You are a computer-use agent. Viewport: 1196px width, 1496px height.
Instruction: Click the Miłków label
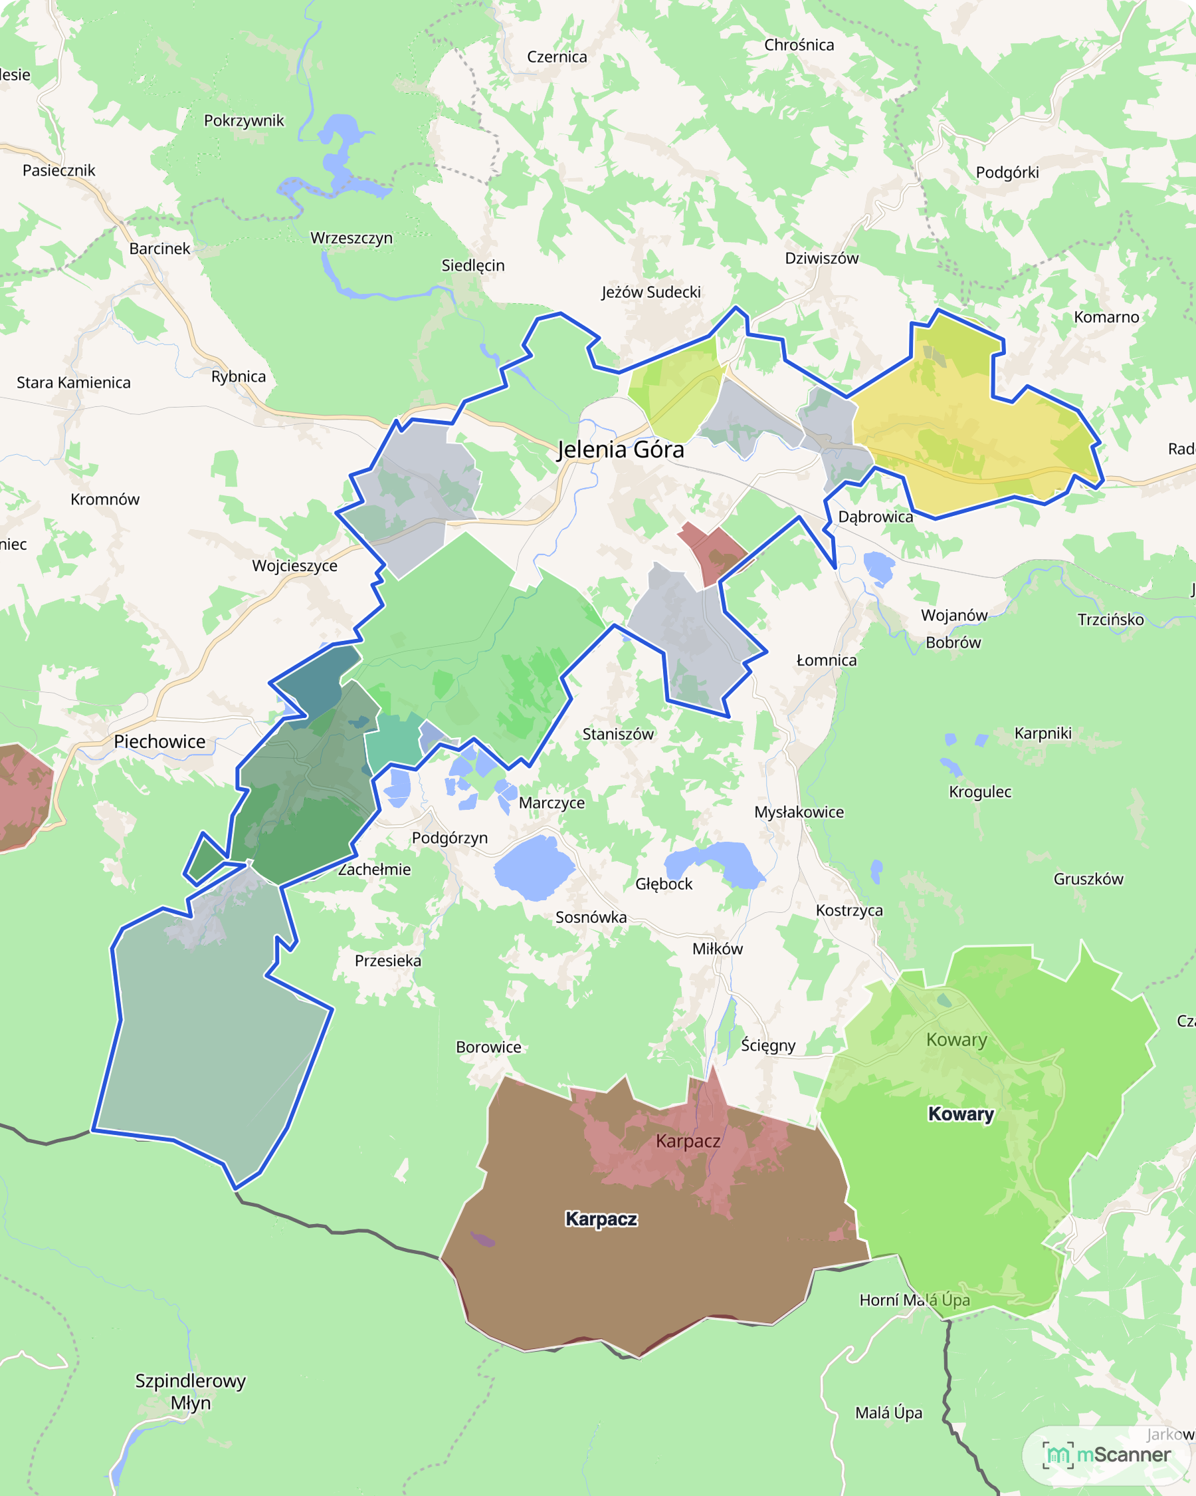coord(718,949)
